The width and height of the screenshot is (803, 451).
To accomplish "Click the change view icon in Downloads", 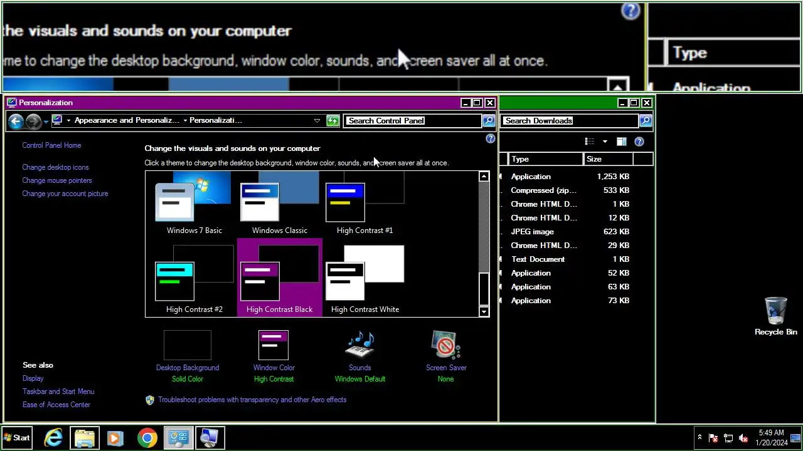I will coord(589,142).
